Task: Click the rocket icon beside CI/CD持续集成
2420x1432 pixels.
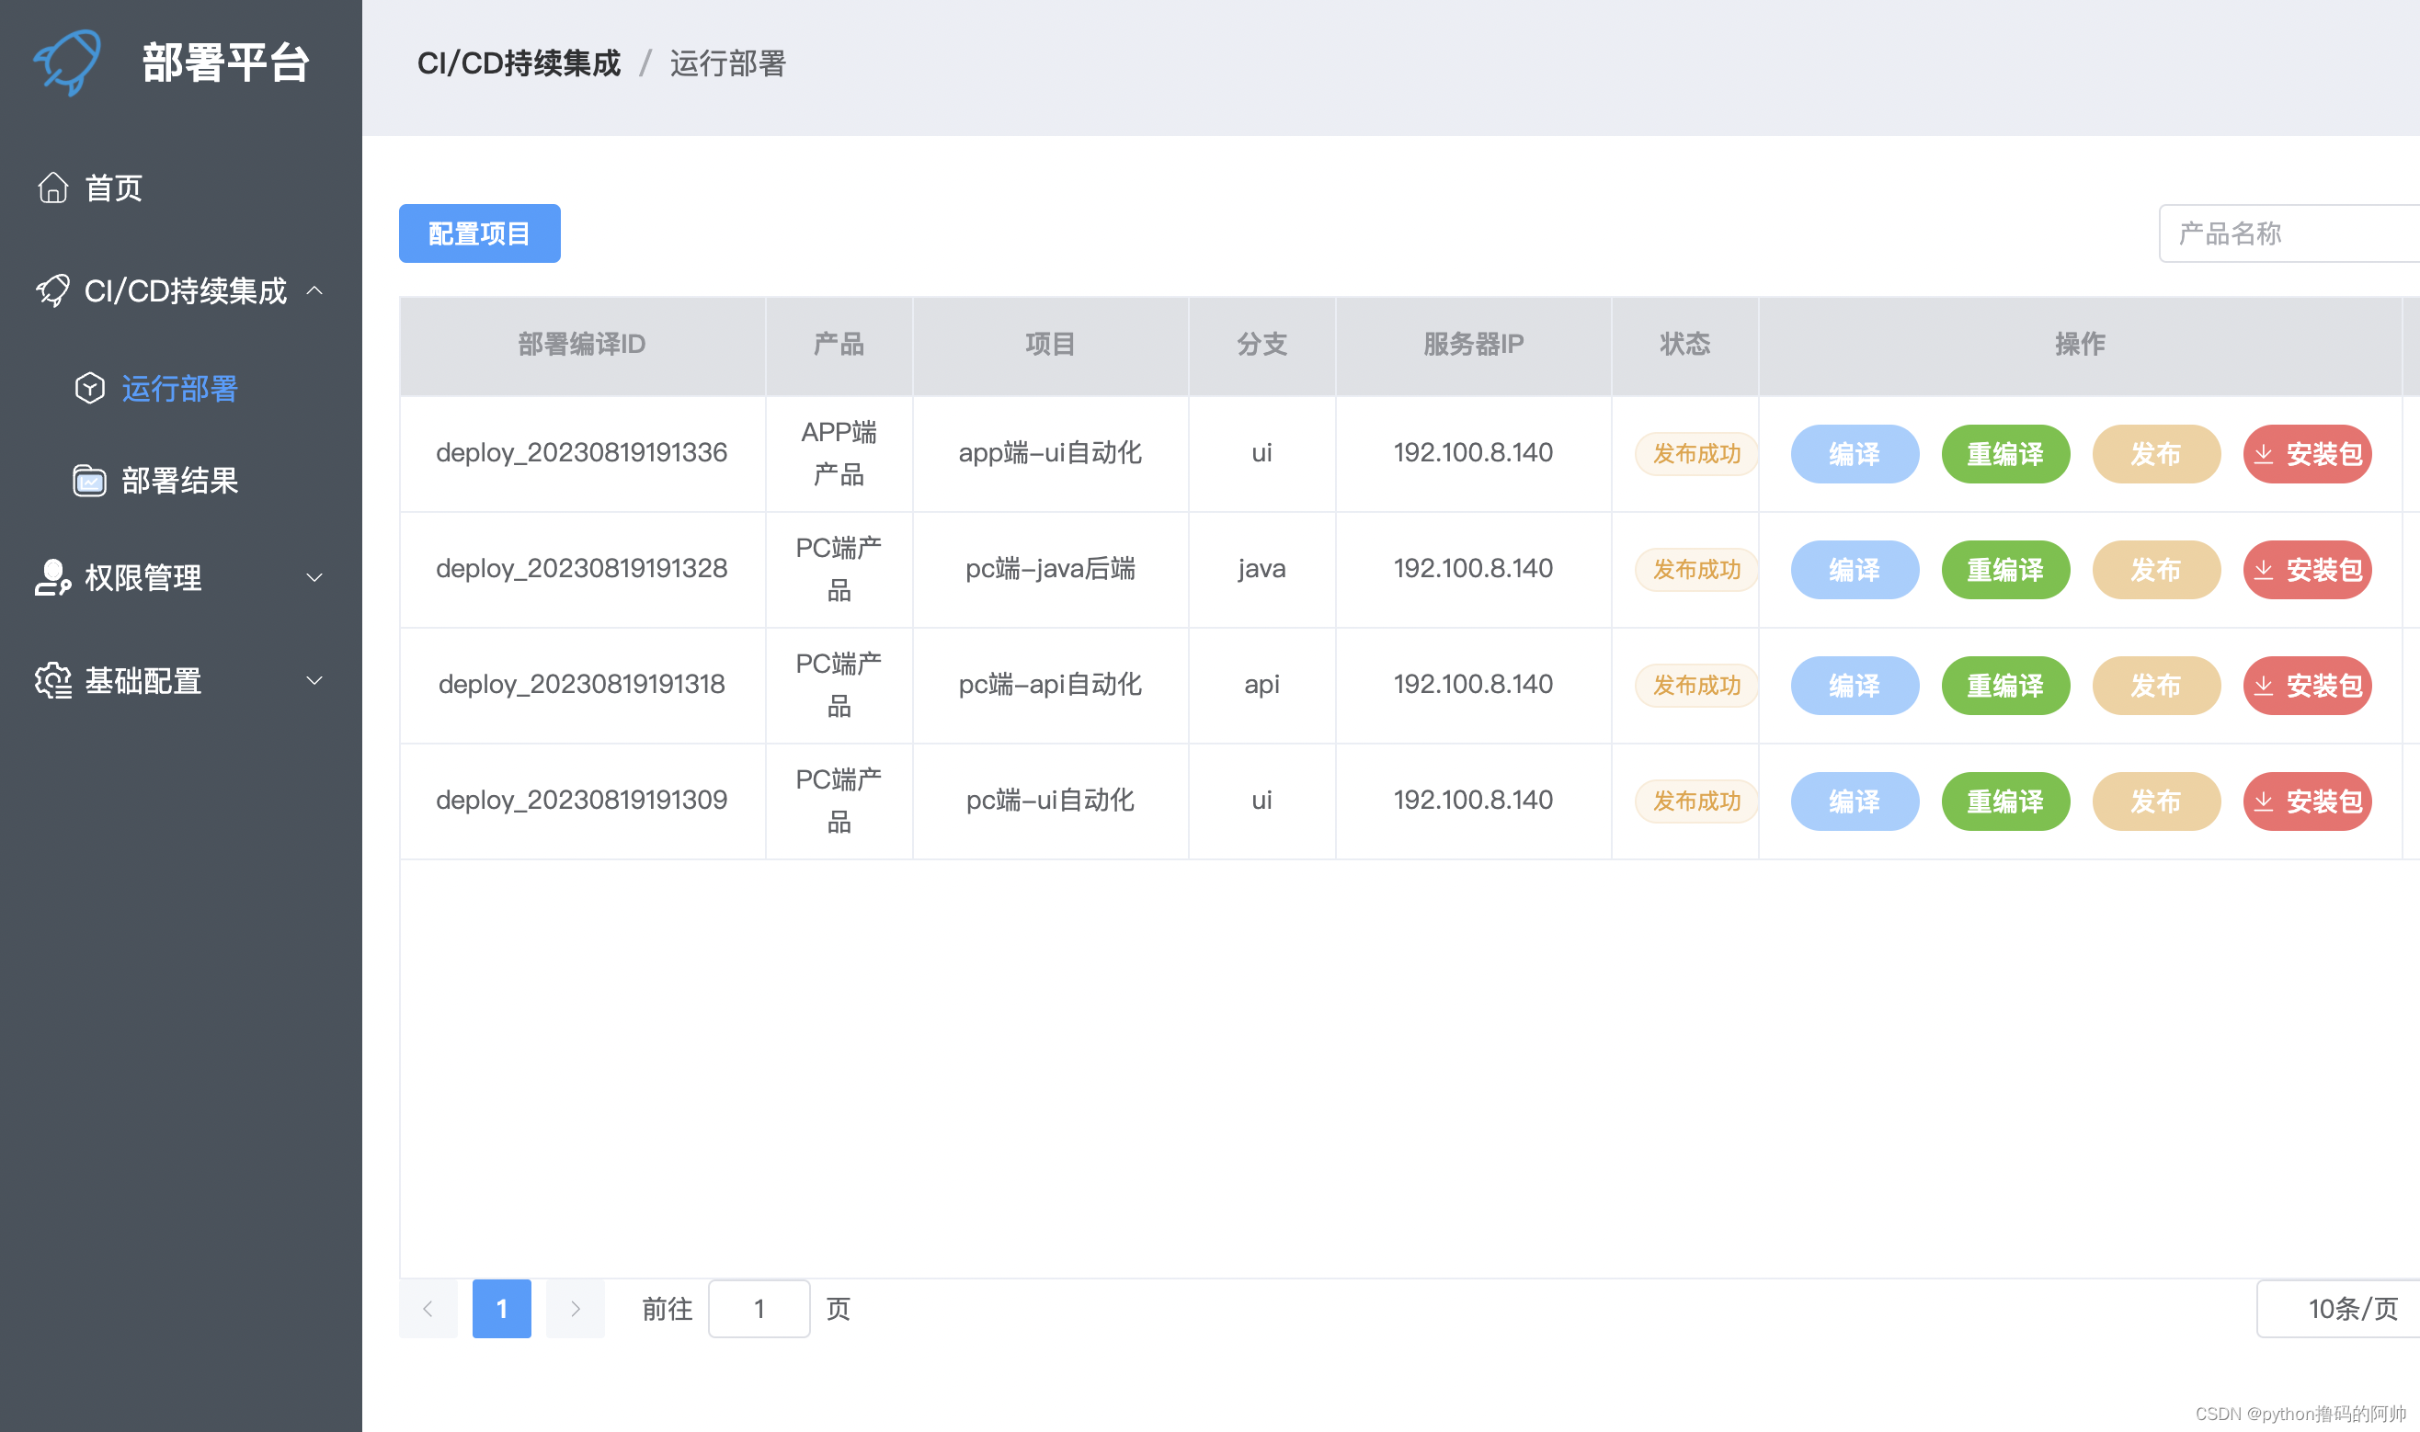Action: pos(53,290)
